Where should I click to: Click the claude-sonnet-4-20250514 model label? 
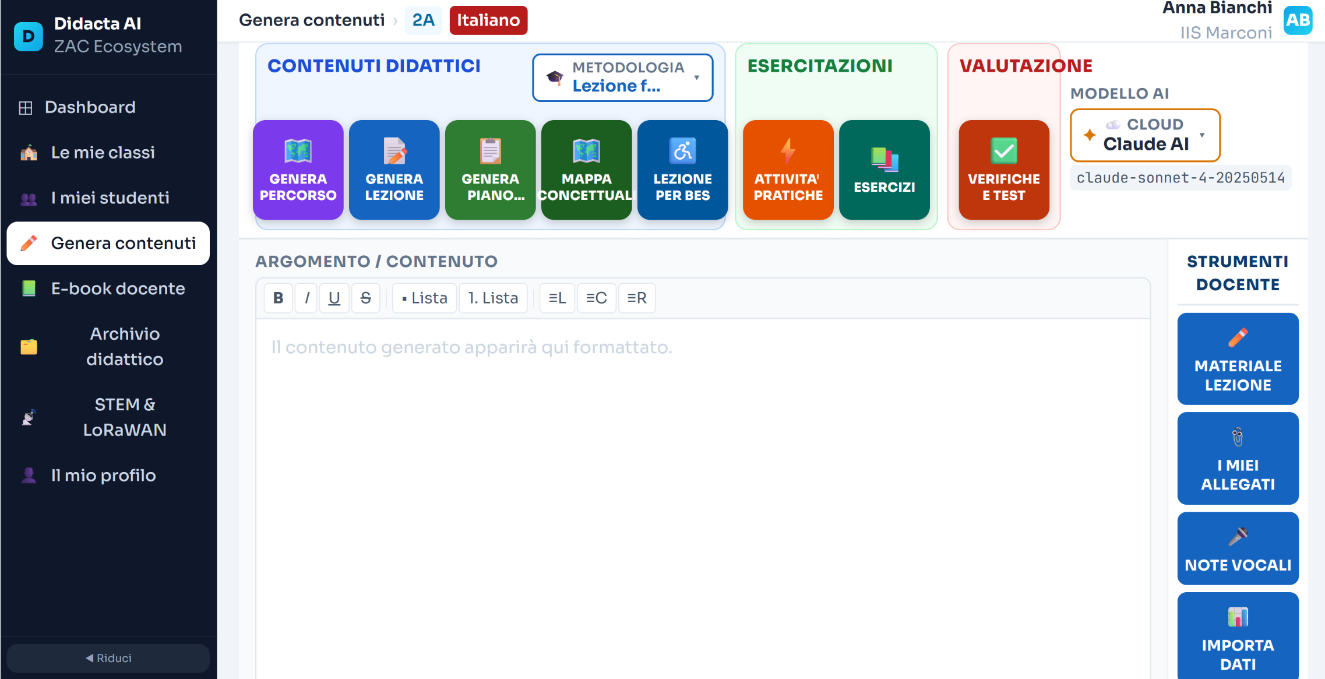(1180, 178)
